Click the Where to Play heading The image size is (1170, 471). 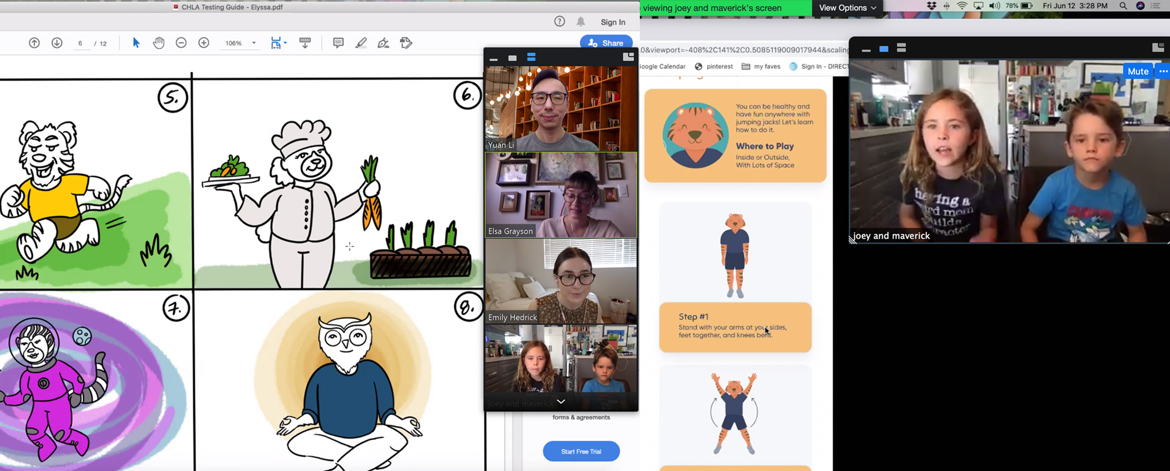pos(765,147)
